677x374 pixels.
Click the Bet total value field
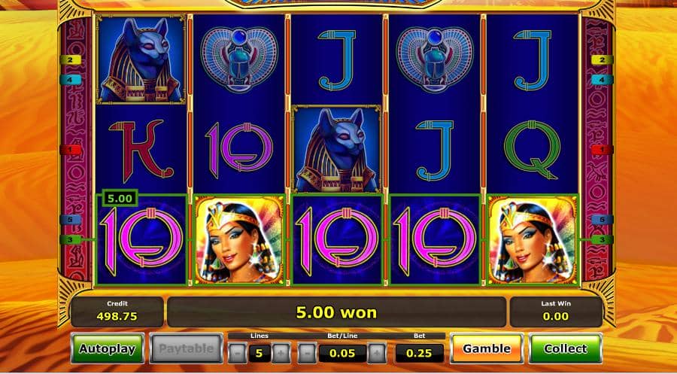point(419,353)
